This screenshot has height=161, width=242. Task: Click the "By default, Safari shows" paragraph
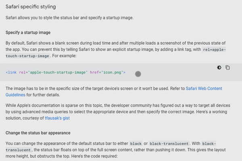(x=116, y=49)
